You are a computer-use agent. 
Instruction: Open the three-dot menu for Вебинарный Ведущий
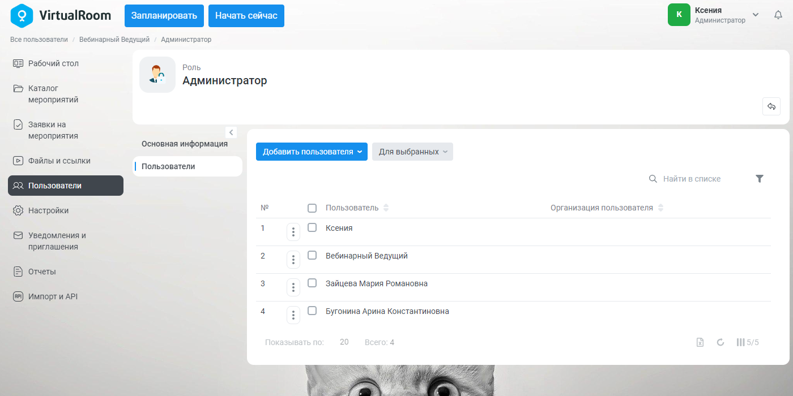tap(293, 260)
